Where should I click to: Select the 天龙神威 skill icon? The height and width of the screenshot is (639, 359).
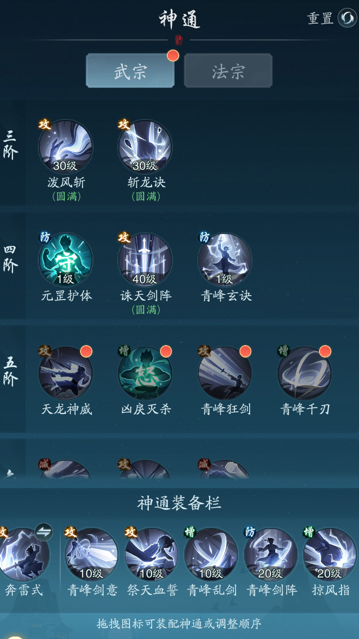point(65,373)
